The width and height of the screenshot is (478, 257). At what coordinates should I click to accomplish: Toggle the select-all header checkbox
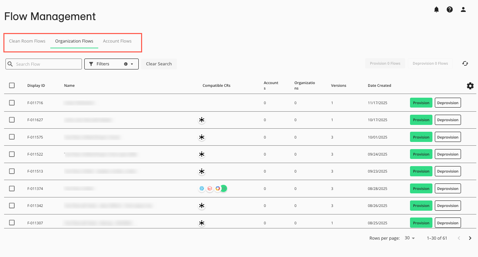[12, 85]
